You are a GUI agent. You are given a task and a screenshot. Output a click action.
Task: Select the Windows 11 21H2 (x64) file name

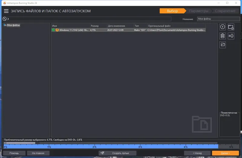pos(74,30)
